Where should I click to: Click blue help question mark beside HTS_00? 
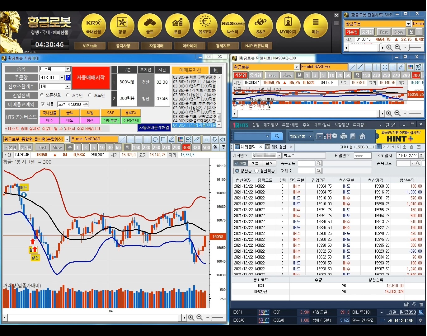[x=68, y=77]
